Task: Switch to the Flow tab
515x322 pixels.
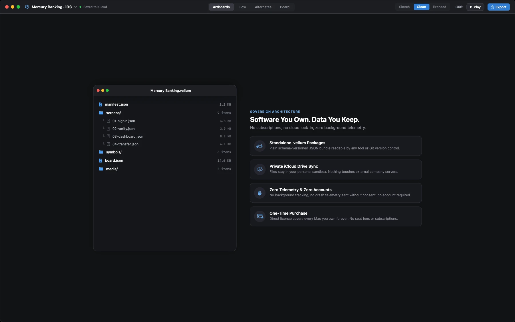Action: (x=242, y=7)
